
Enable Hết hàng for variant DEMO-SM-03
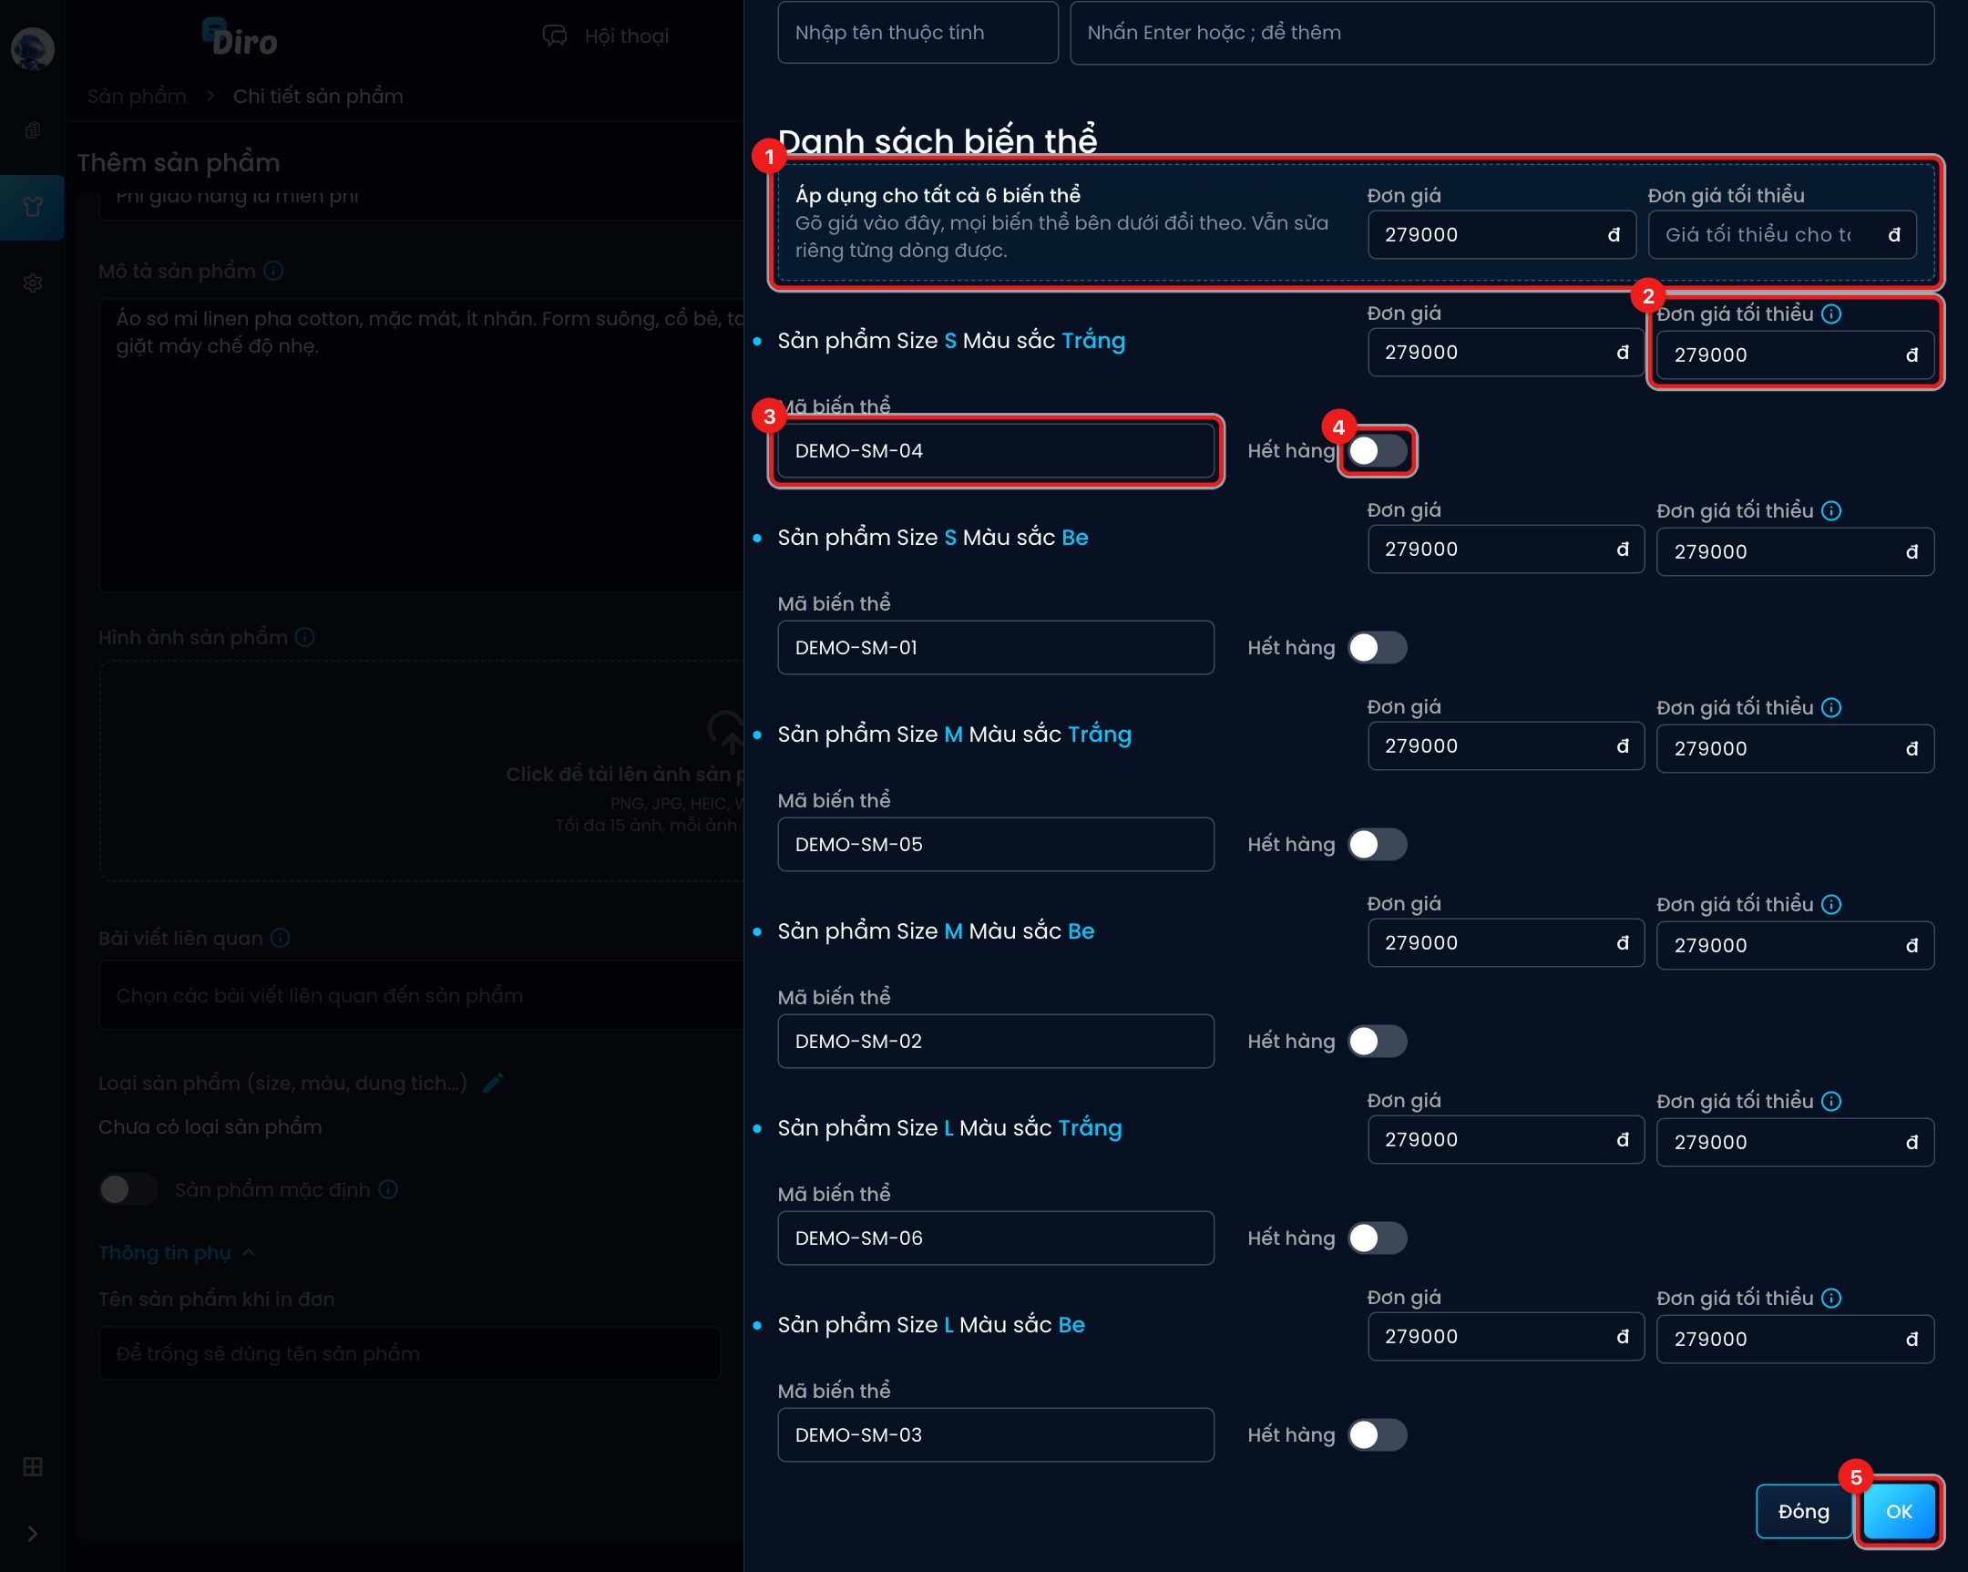tap(1378, 1435)
